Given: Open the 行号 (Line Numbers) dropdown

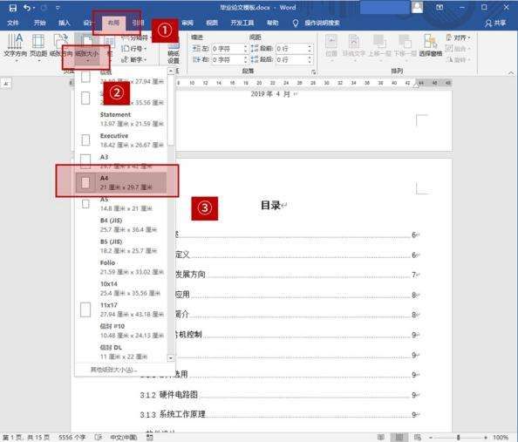Looking at the screenshot, I should coord(133,49).
